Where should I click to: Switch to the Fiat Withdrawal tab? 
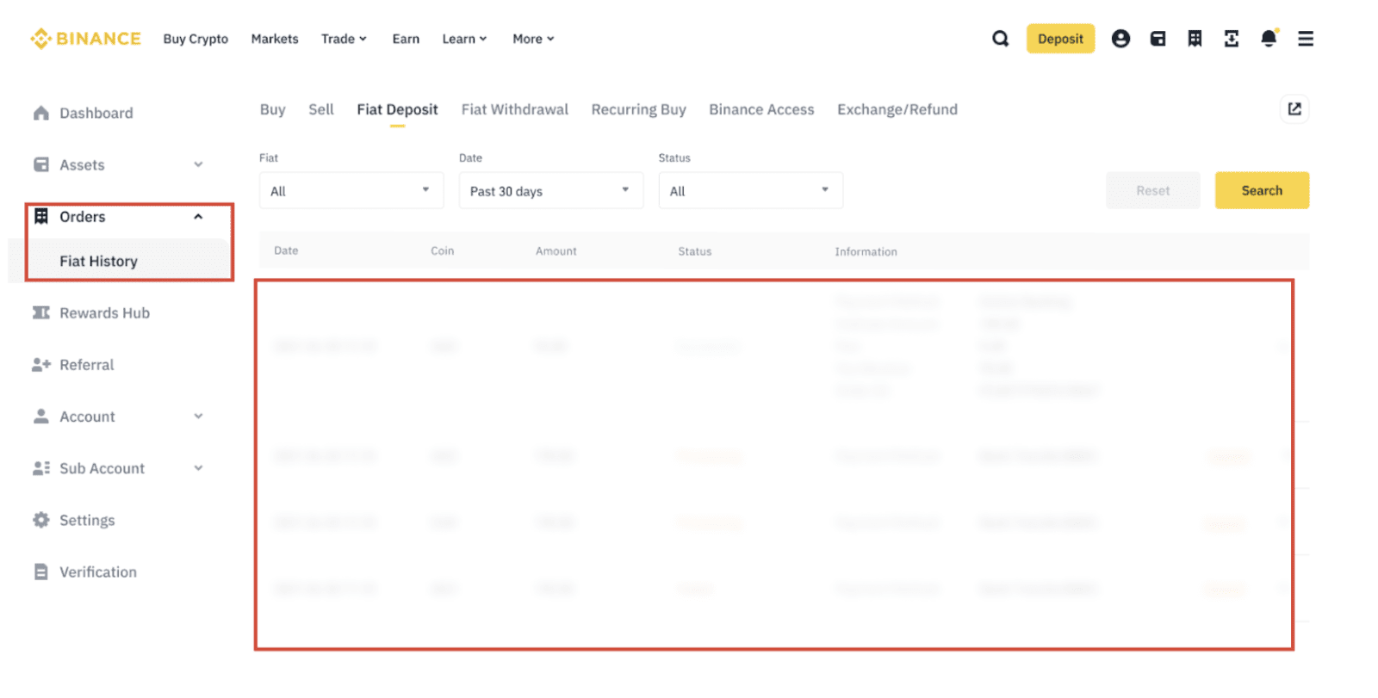point(515,109)
